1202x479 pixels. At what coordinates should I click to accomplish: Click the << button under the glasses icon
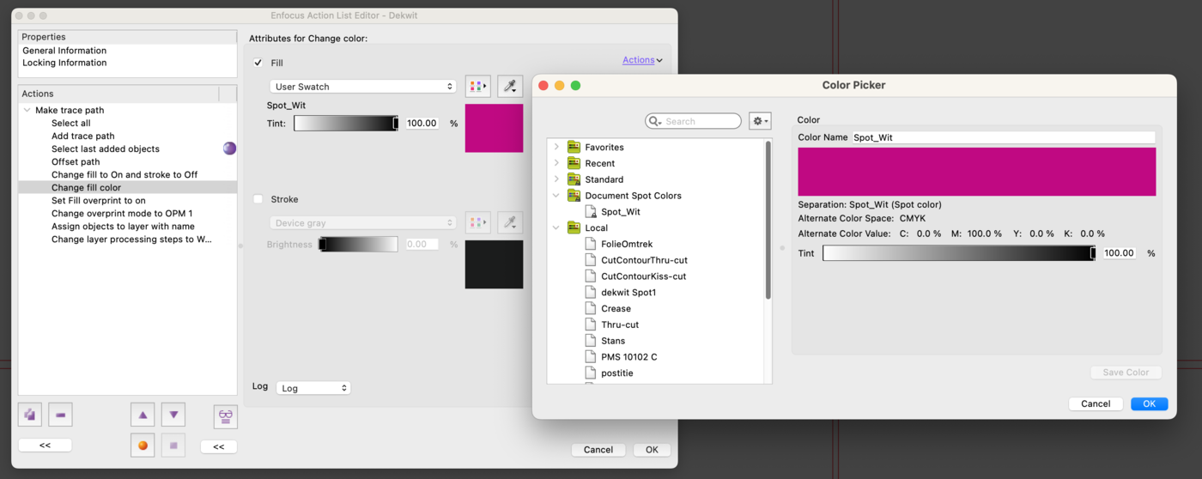tap(219, 446)
